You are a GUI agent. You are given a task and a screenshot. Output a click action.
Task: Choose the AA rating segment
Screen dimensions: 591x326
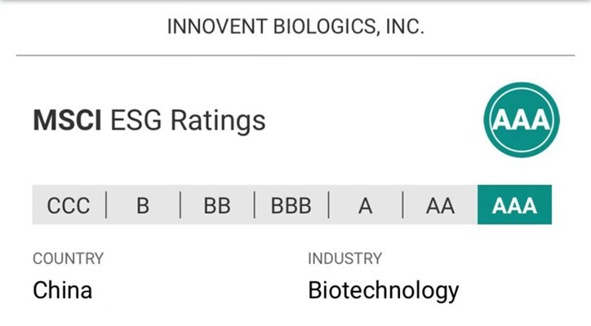(440, 205)
